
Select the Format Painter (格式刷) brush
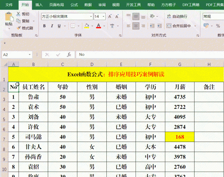pyautogui.click(x=19, y=28)
